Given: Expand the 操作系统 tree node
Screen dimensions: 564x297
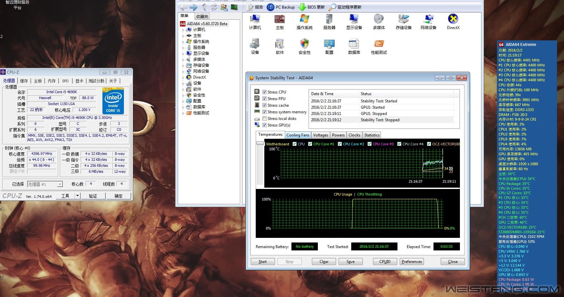Looking at the screenshot, I should click(x=183, y=42).
